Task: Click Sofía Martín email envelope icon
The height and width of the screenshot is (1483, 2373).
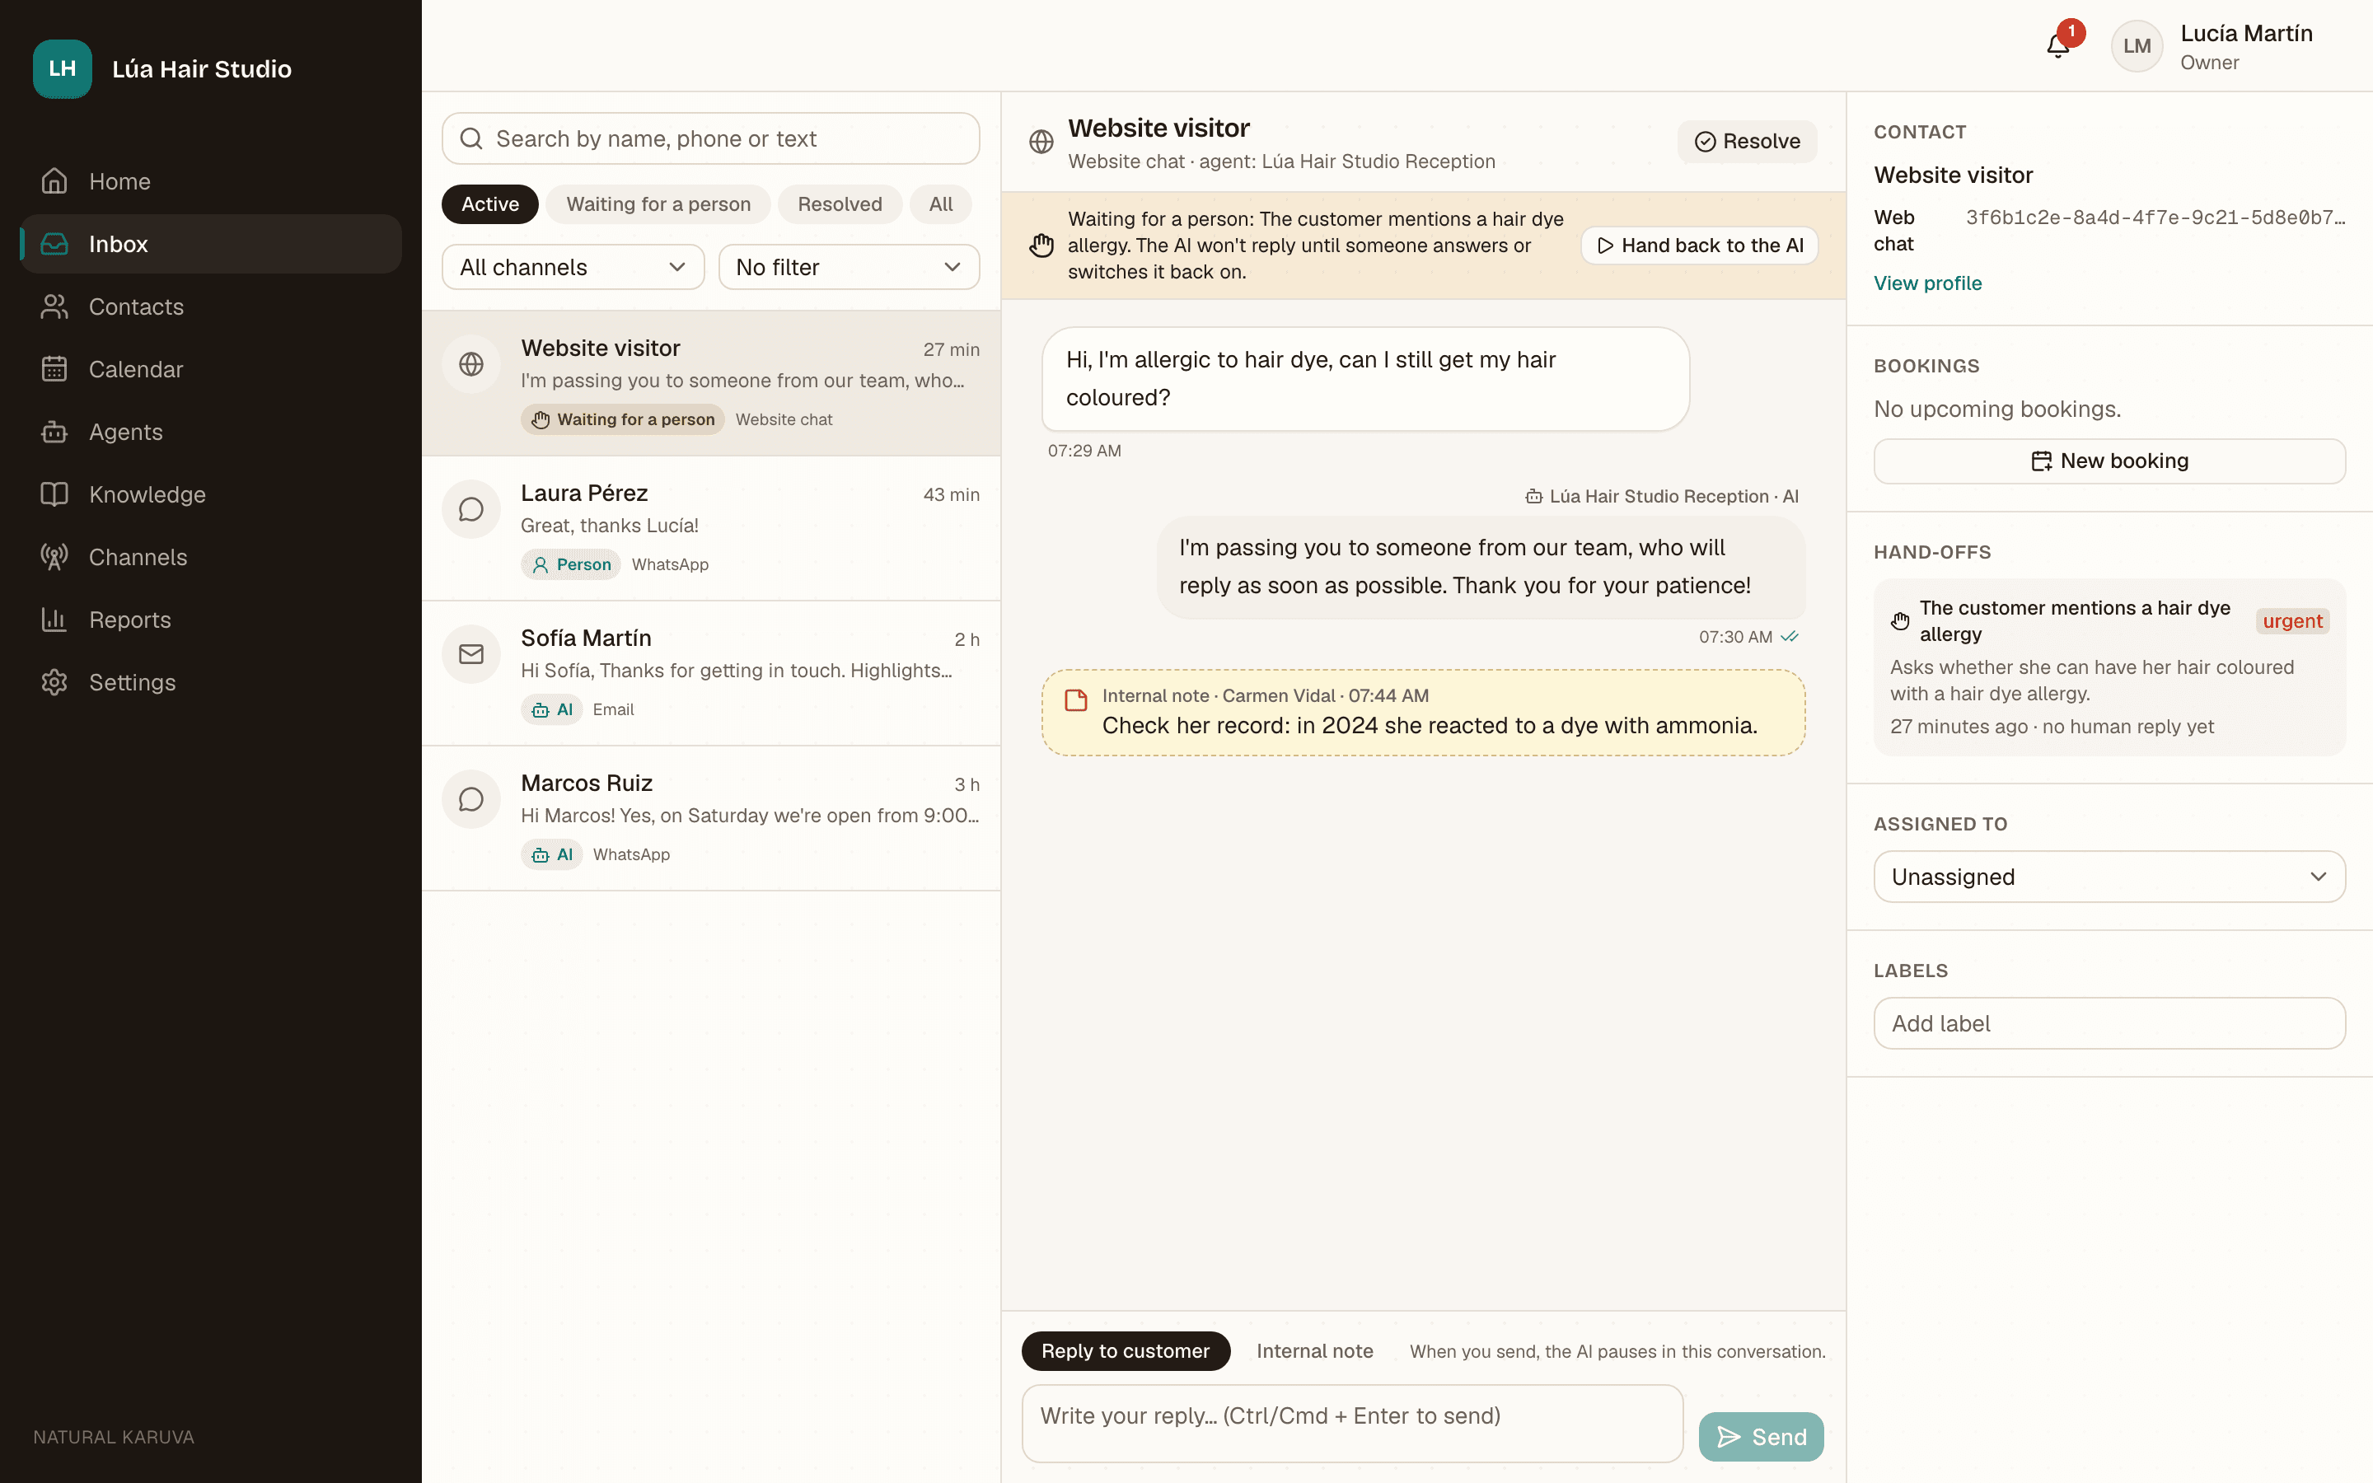Action: point(471,654)
